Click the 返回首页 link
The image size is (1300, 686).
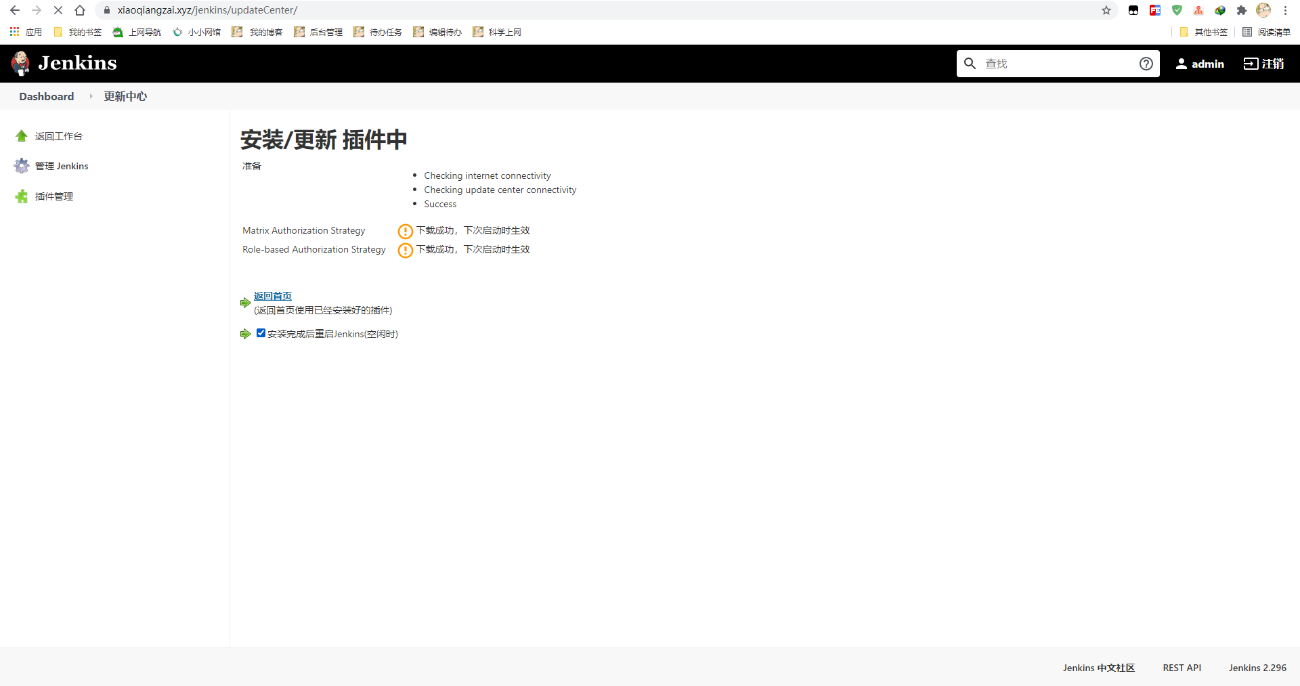(273, 296)
